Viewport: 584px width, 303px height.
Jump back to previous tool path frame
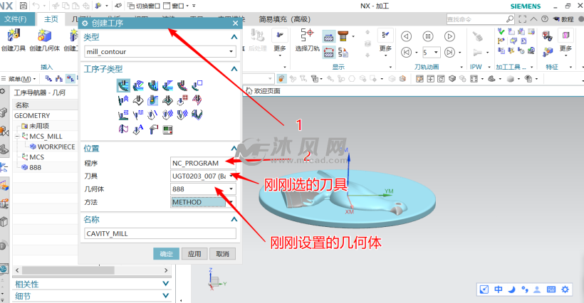click(x=407, y=52)
